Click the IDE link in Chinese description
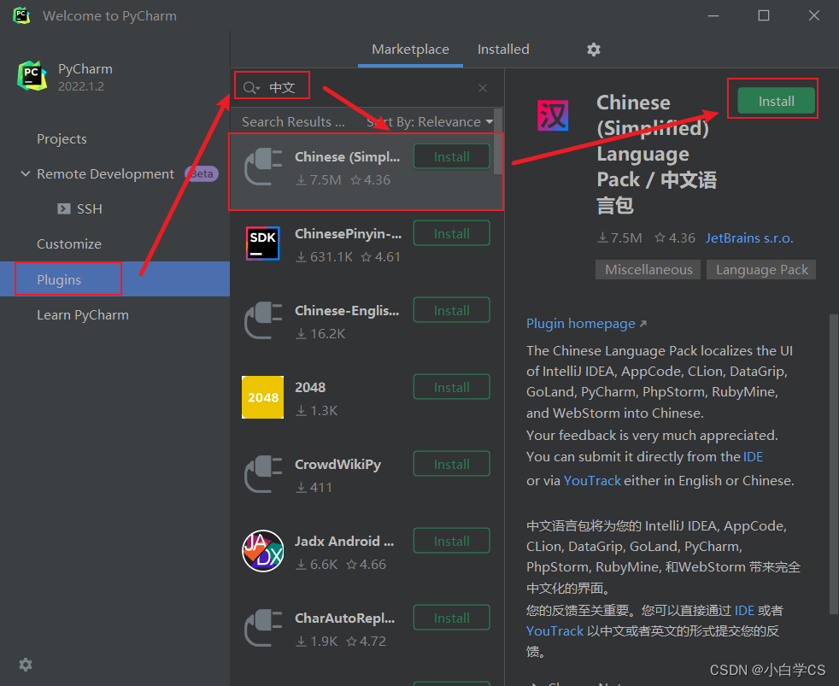Image resolution: width=839 pixels, height=686 pixels. tap(744, 611)
